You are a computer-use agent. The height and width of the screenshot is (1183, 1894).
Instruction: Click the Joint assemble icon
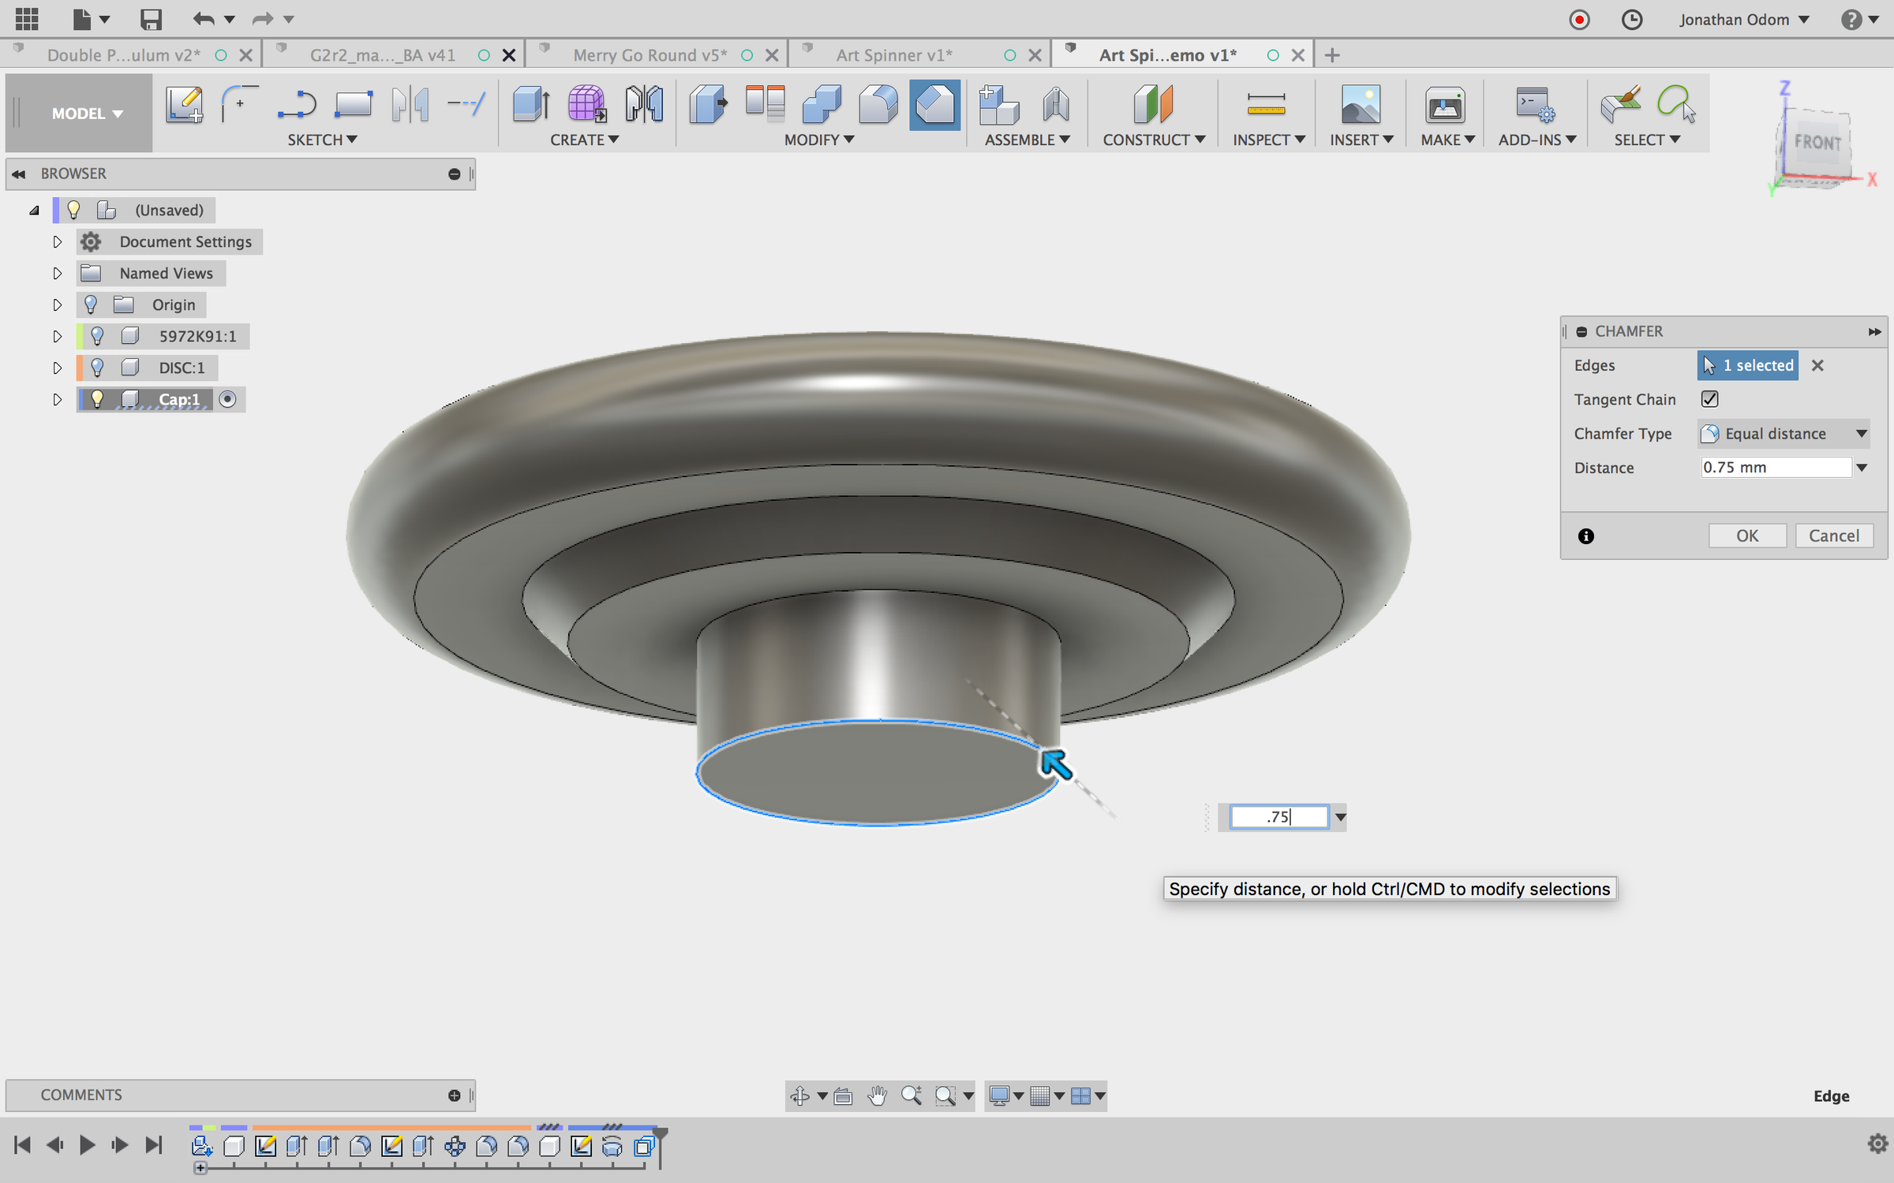(x=1056, y=104)
